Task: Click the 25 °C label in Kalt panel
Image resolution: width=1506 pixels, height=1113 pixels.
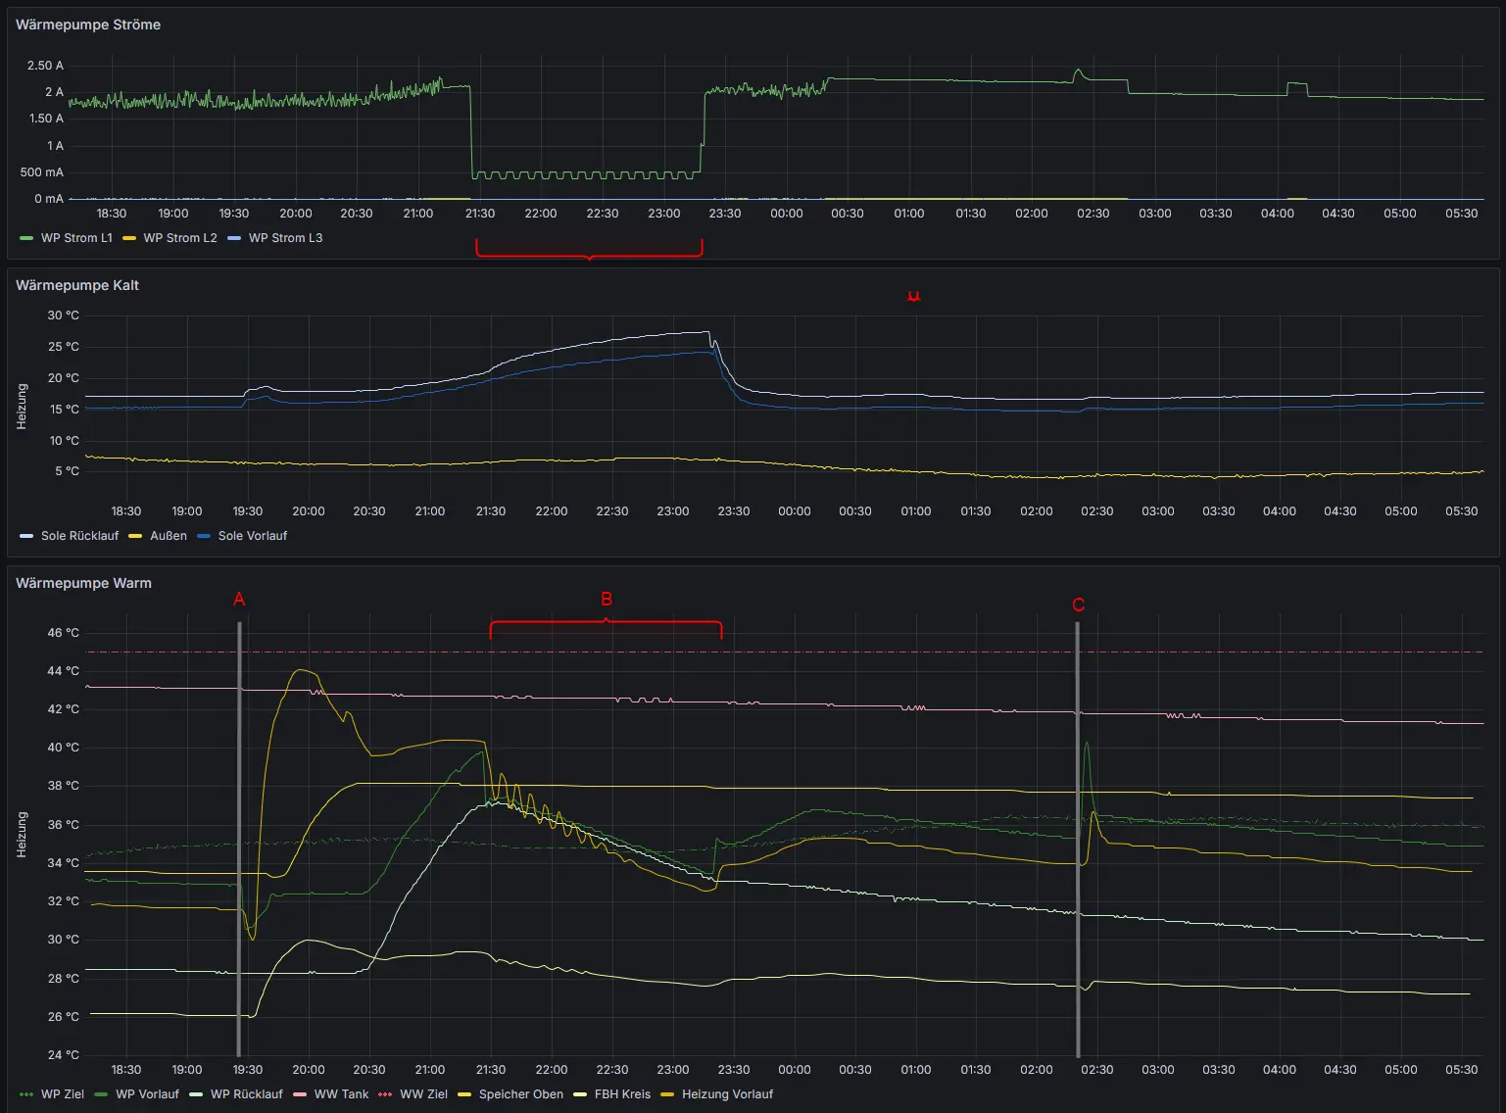Action: click(x=64, y=347)
